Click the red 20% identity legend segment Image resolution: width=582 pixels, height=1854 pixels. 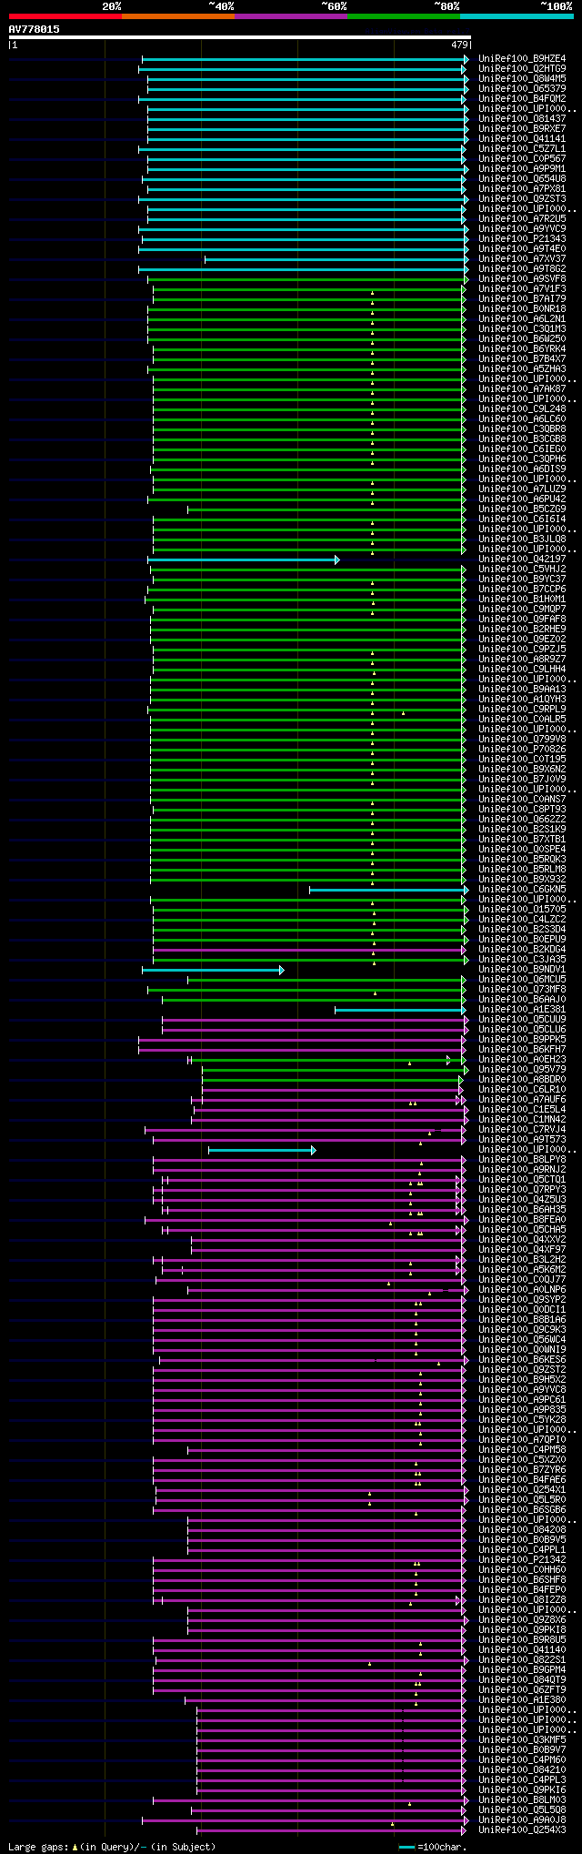click(x=65, y=16)
